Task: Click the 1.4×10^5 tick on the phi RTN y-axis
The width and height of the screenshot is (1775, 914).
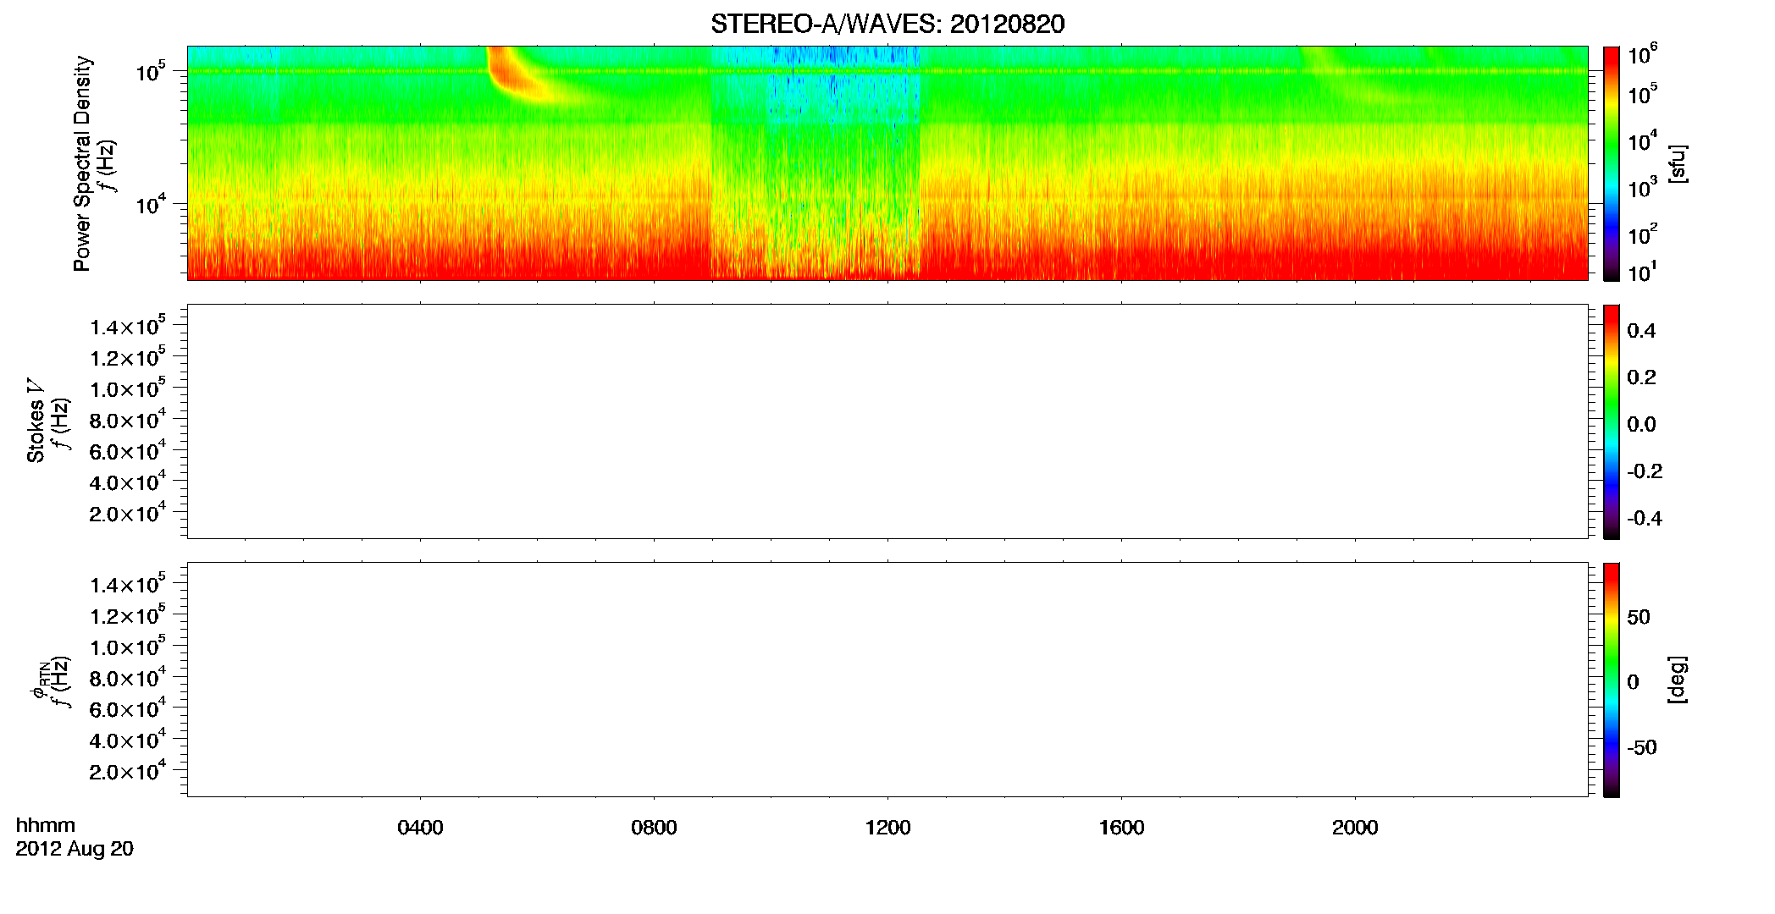Action: coord(127,585)
